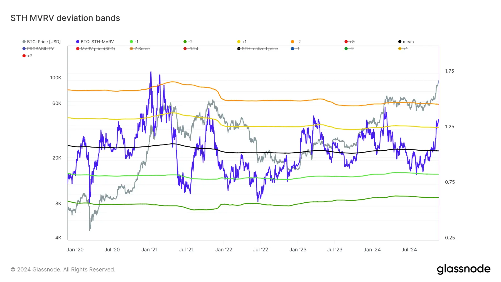501x282 pixels.
Task: Show the struck-through blue -1 legend series
Action: 295,49
